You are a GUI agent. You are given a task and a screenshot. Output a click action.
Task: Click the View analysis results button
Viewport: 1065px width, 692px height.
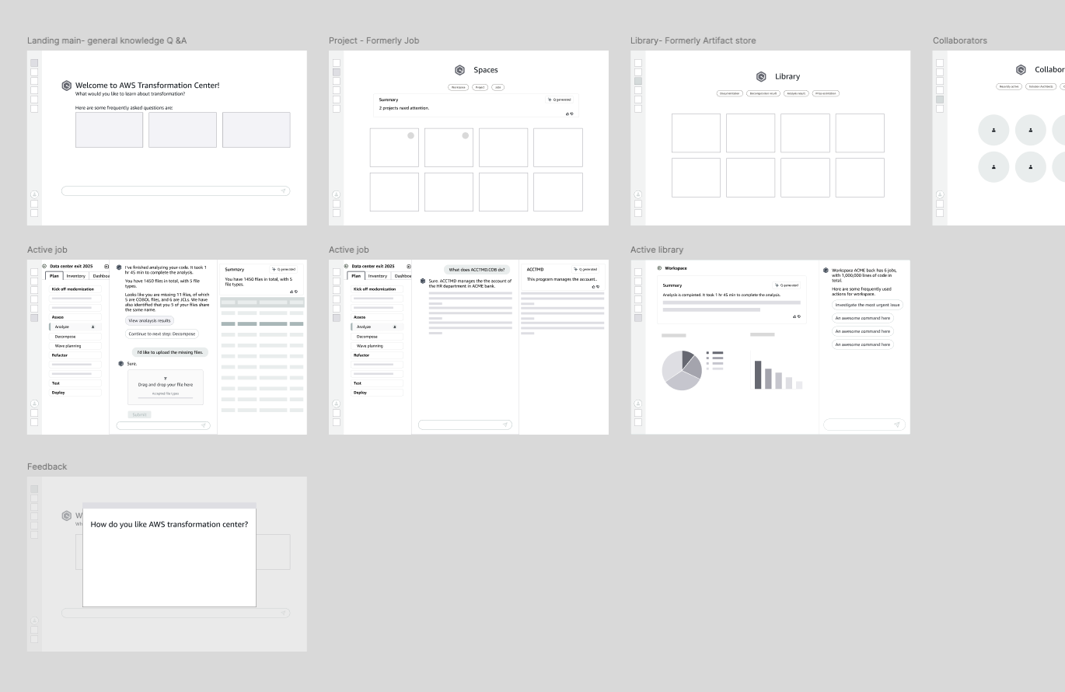[149, 320]
